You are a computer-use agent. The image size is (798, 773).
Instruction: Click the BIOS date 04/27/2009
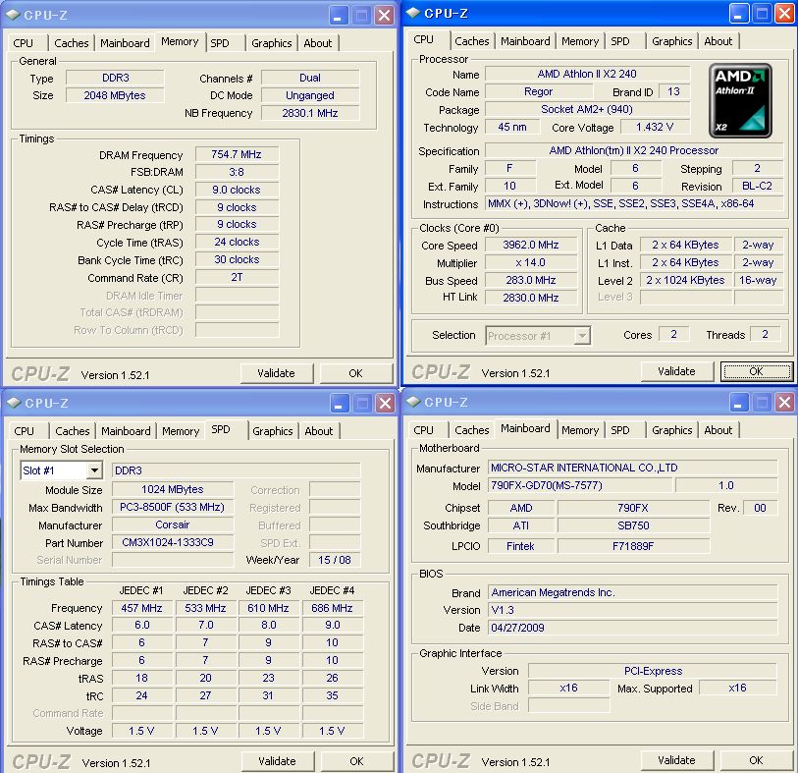632,628
